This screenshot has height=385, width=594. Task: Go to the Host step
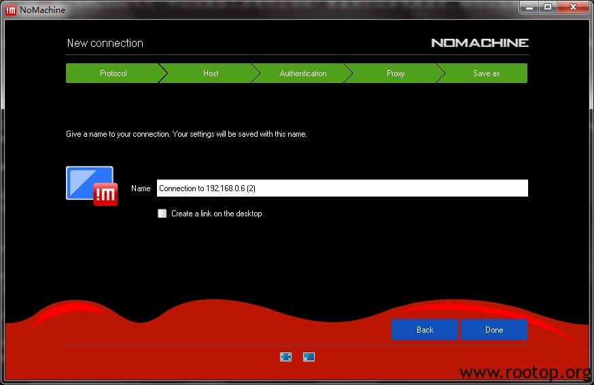tap(211, 73)
